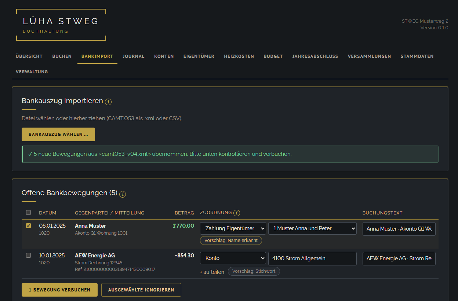
Task: Navigate to the Eigentümer tab
Action: click(x=199, y=56)
